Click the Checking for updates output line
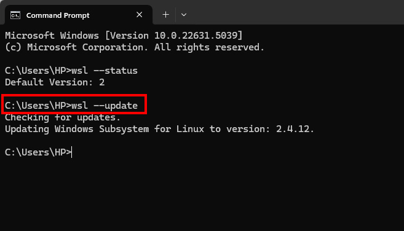 (63, 117)
